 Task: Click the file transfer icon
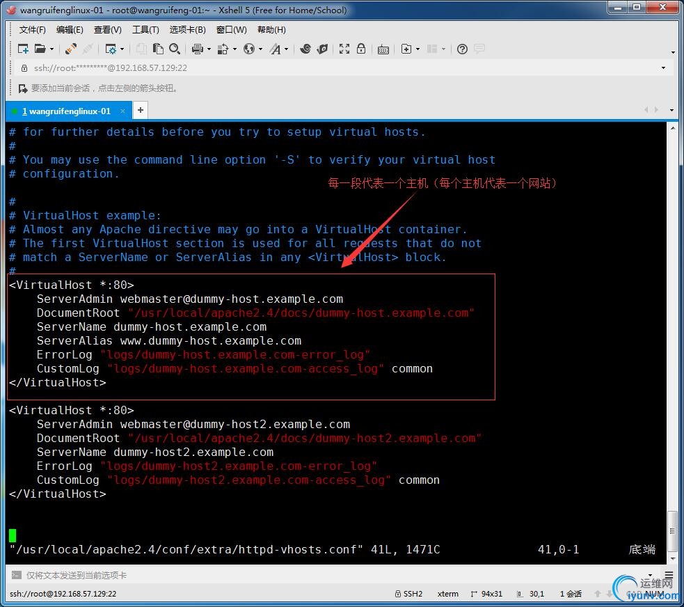(x=223, y=49)
